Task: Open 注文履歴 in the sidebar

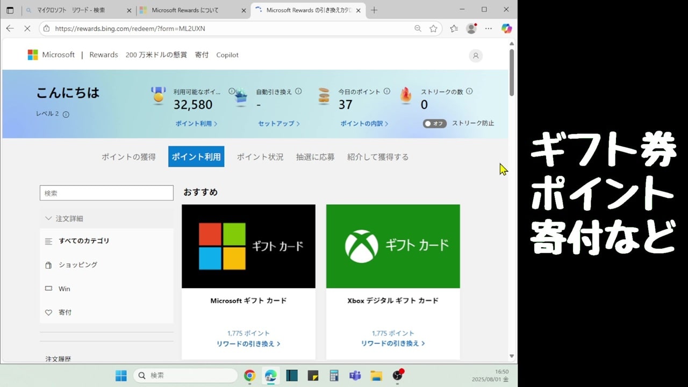Action: click(58, 359)
